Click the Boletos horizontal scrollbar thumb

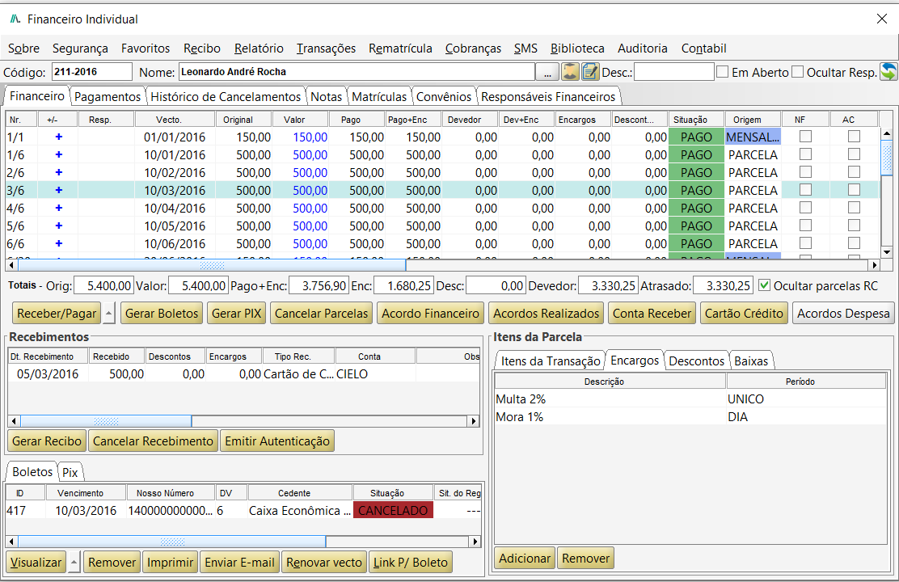pyautogui.click(x=172, y=542)
